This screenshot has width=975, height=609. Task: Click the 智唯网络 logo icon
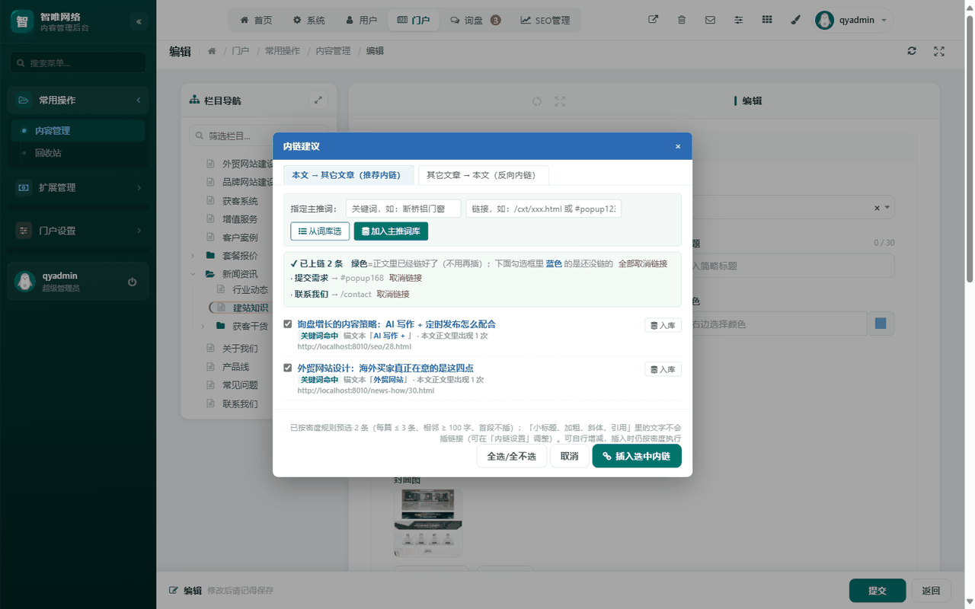click(x=22, y=21)
